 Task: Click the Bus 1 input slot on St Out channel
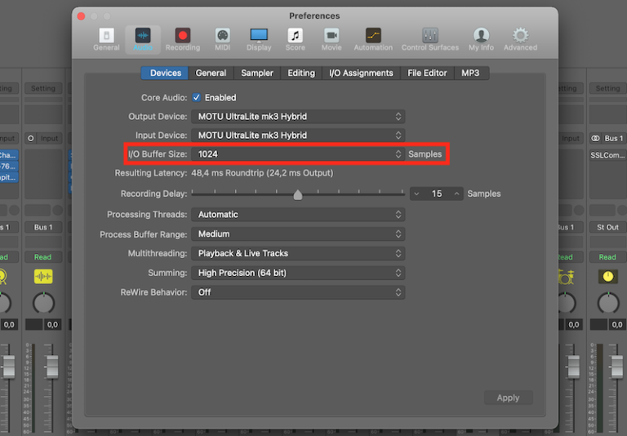[x=613, y=138]
